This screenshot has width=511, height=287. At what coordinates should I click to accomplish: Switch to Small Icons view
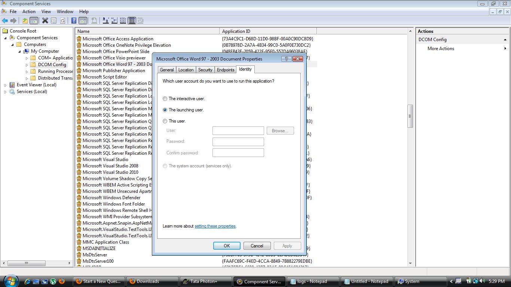114,21
